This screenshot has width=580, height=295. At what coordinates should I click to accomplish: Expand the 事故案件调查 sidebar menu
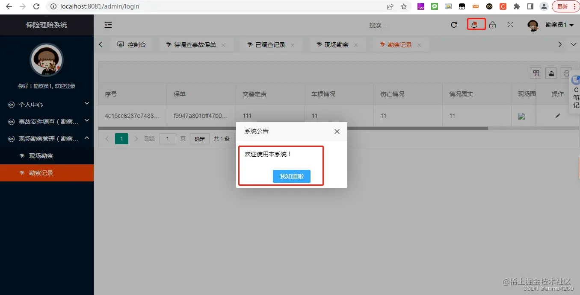[47, 120]
